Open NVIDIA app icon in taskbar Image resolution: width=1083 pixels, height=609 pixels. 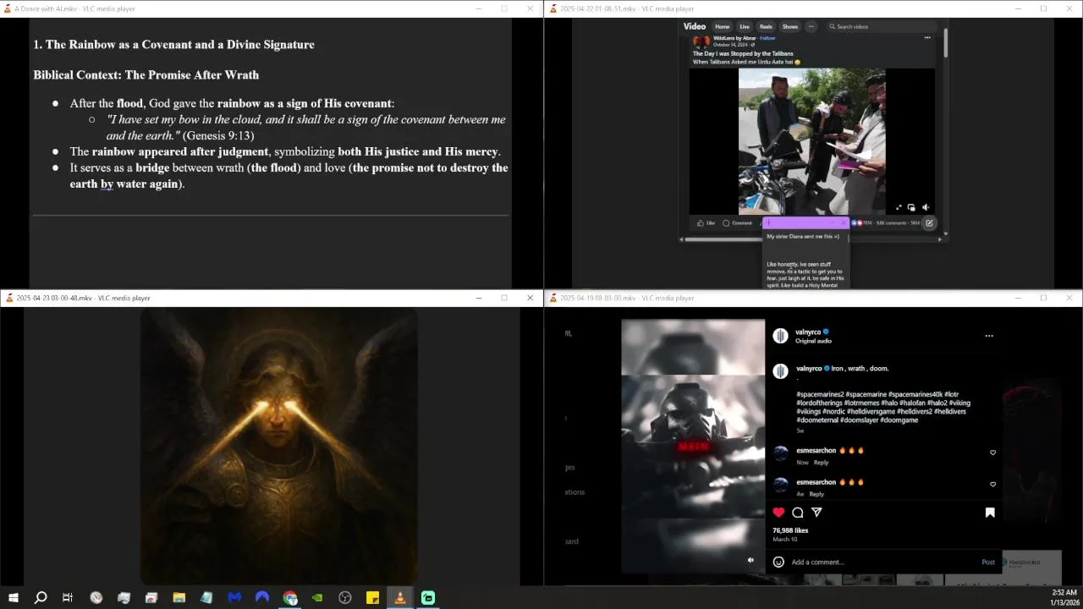click(317, 598)
